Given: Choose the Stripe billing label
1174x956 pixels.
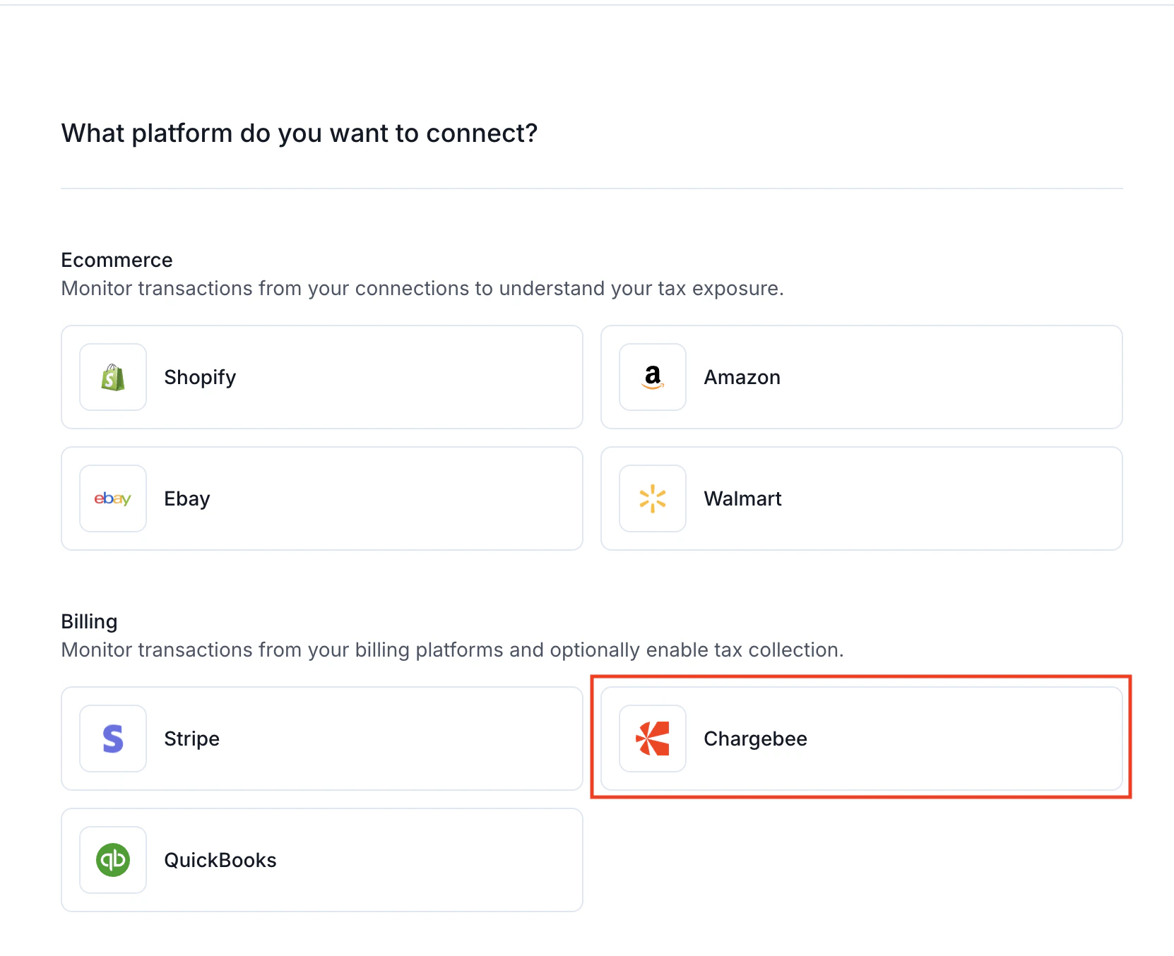Looking at the screenshot, I should click(x=191, y=739).
